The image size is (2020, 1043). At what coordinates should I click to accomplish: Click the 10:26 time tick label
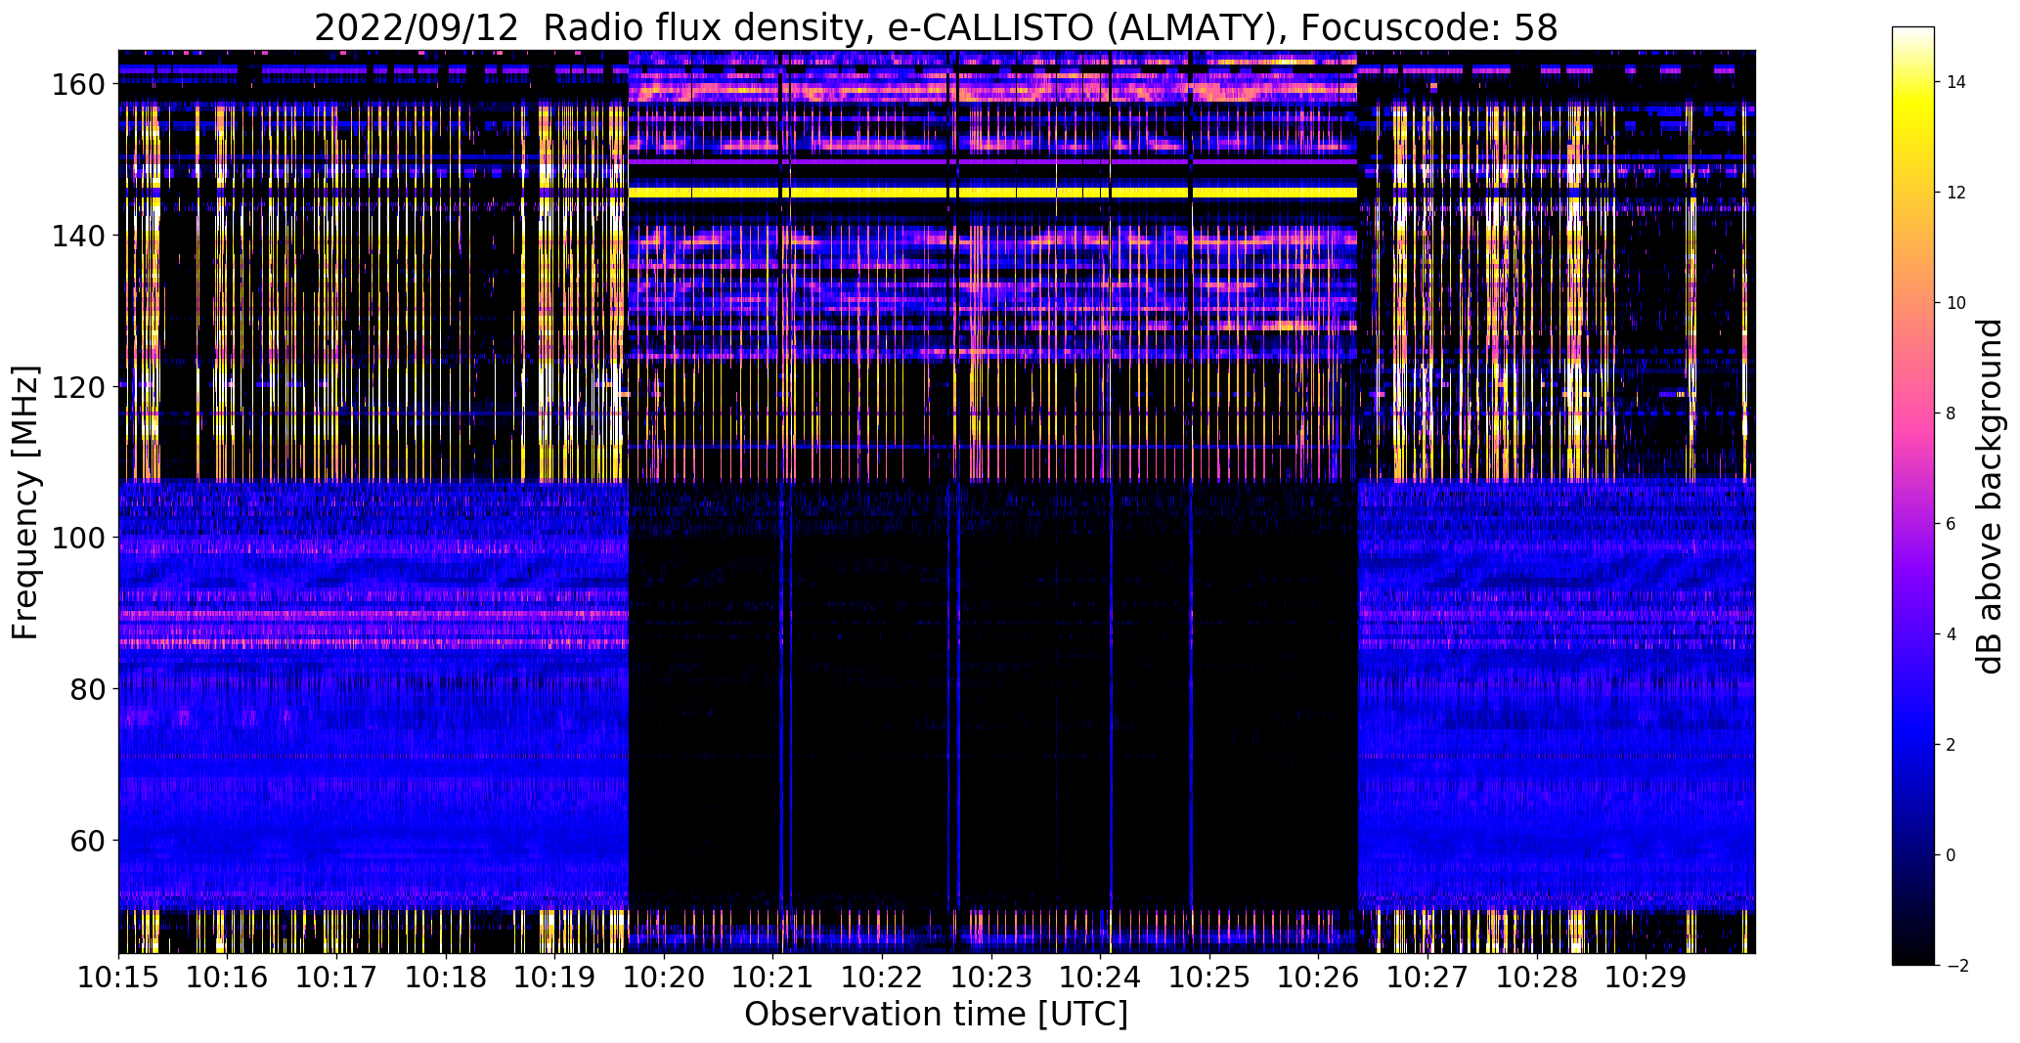click(1318, 976)
